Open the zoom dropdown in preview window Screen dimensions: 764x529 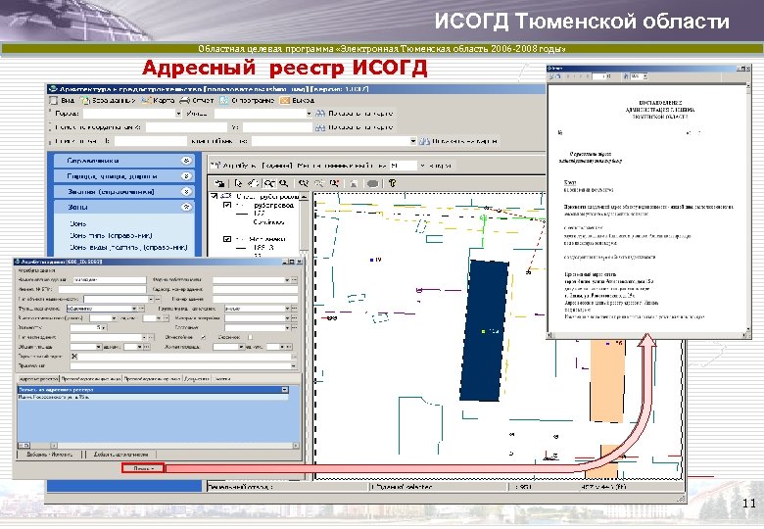tap(645, 76)
